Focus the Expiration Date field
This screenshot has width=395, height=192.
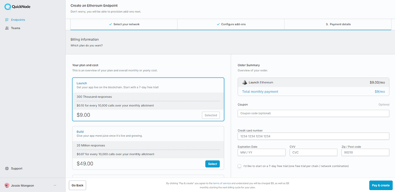(x=262, y=152)
